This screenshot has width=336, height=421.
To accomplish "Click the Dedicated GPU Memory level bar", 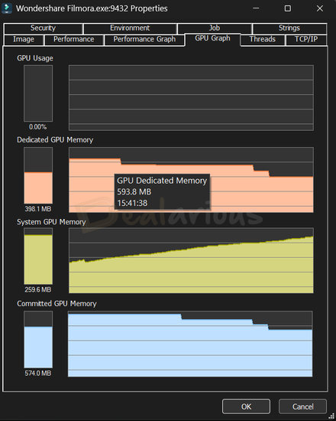I will tap(38, 175).
